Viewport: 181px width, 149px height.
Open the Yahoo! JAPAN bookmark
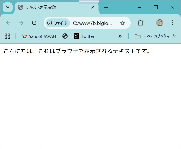(x=39, y=36)
